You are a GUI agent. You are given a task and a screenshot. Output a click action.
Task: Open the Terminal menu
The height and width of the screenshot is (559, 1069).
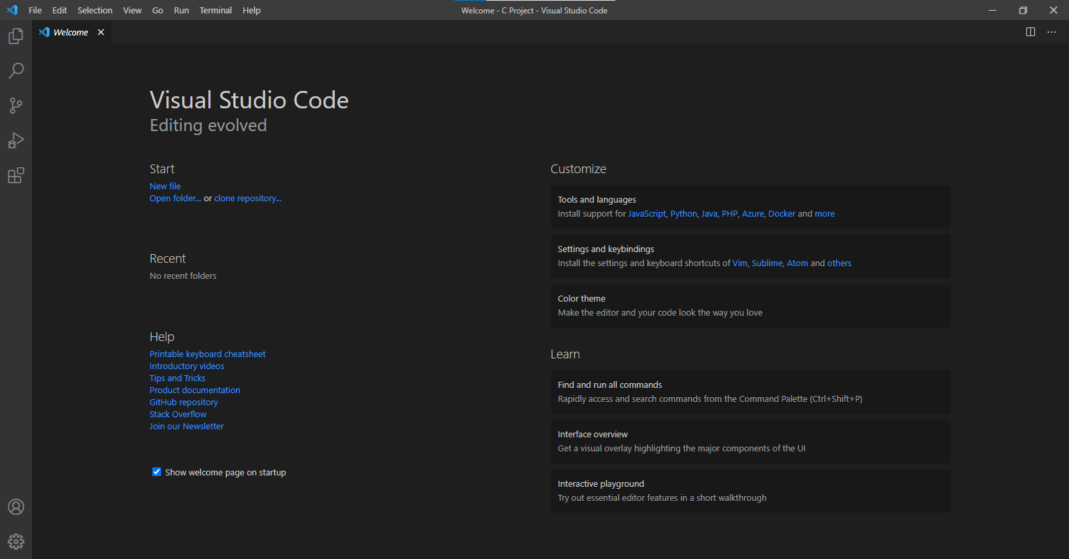tap(216, 10)
